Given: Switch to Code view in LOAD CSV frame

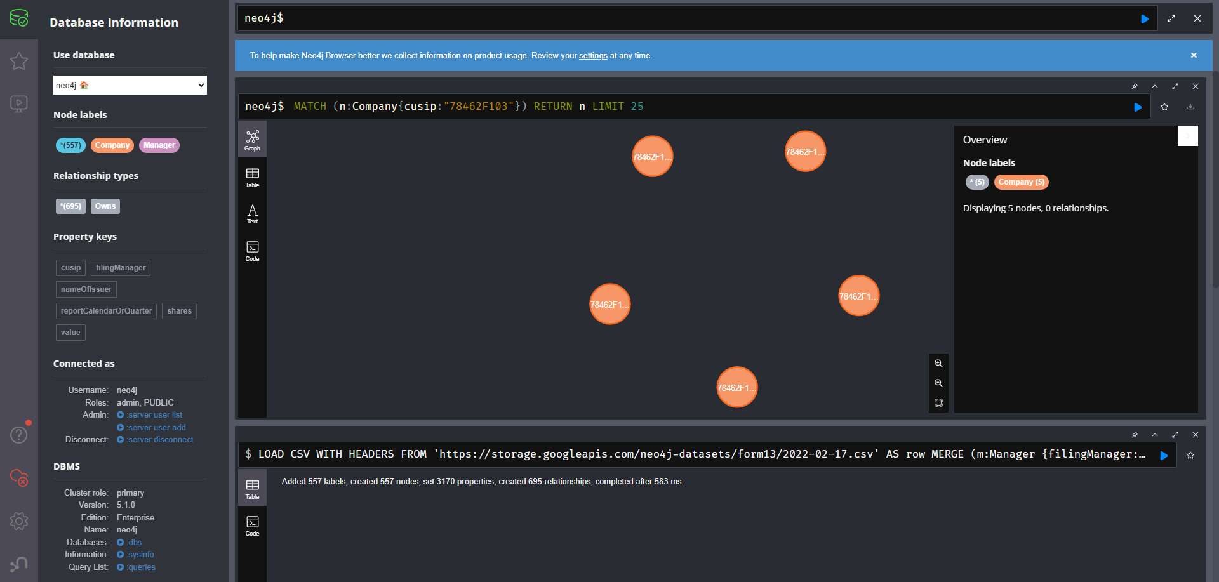Looking at the screenshot, I should 253,526.
